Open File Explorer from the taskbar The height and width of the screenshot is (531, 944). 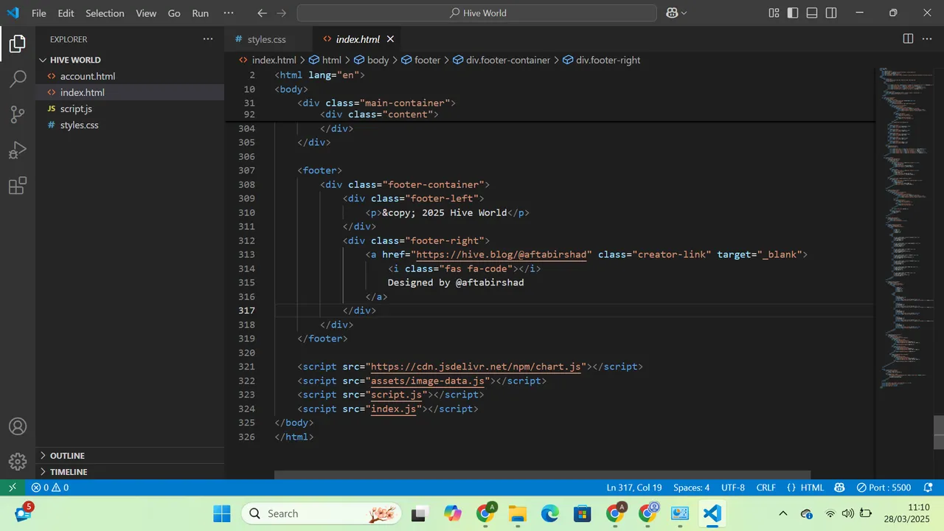pyautogui.click(x=518, y=514)
